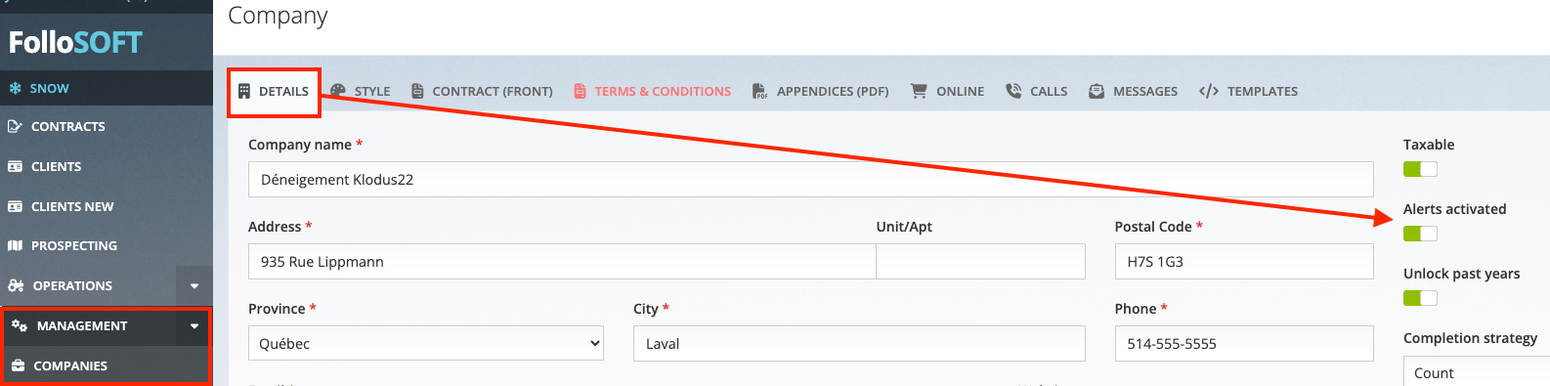
Task: Click the Management gears icon in the sidebar
Action: click(19, 325)
